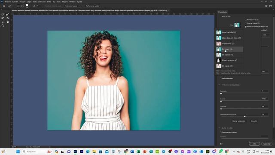The height and width of the screenshot is (155, 275).
Task: Open the brush angle setting
Action: 34,6
